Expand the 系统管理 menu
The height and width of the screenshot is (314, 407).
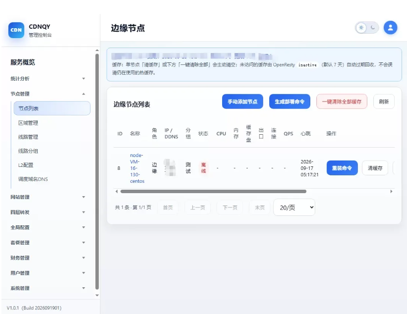point(48,288)
